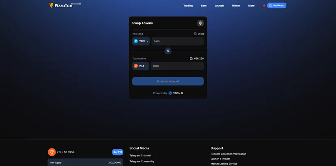
Task: Click the 0.411 TON balance value
Action: point(201,34)
